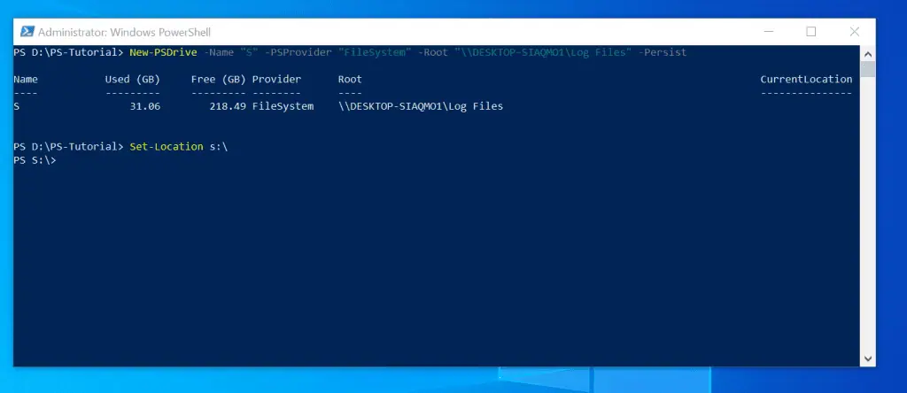Click the Set-Location command text

tap(167, 147)
